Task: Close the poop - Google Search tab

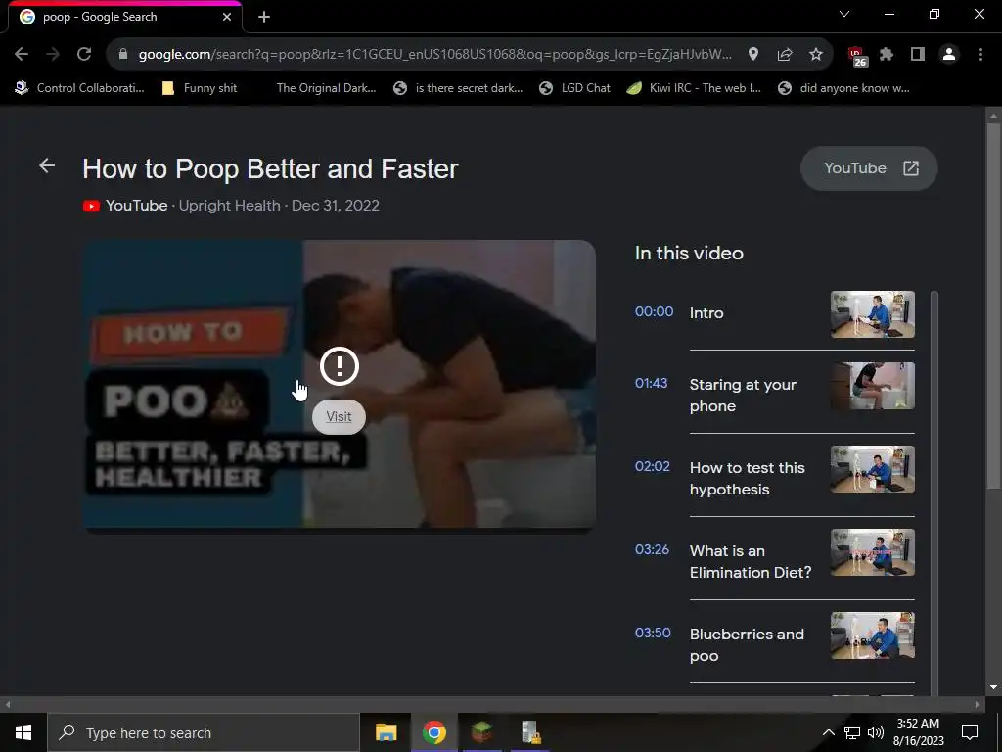Action: point(227,17)
